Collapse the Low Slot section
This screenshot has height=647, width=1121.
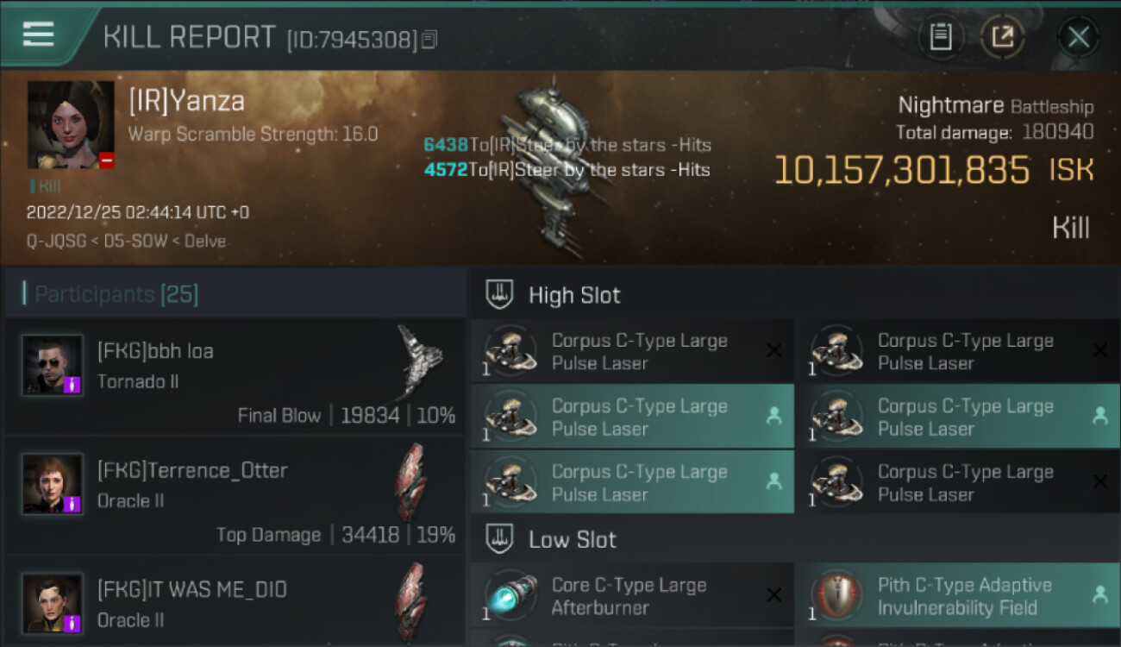pos(572,540)
